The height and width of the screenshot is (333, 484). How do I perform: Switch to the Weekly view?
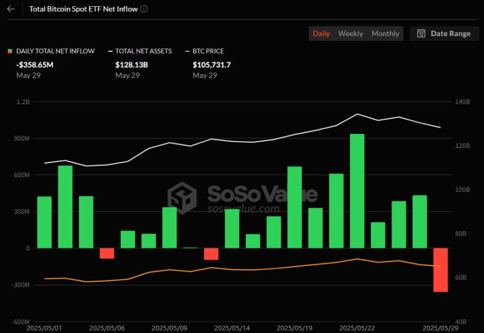[351, 33]
